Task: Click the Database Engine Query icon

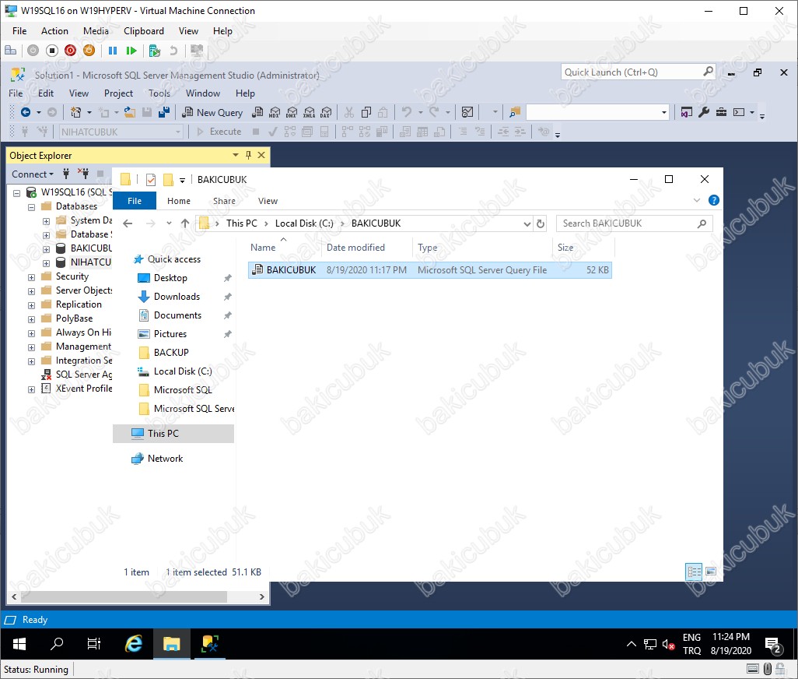Action: pyautogui.click(x=257, y=113)
